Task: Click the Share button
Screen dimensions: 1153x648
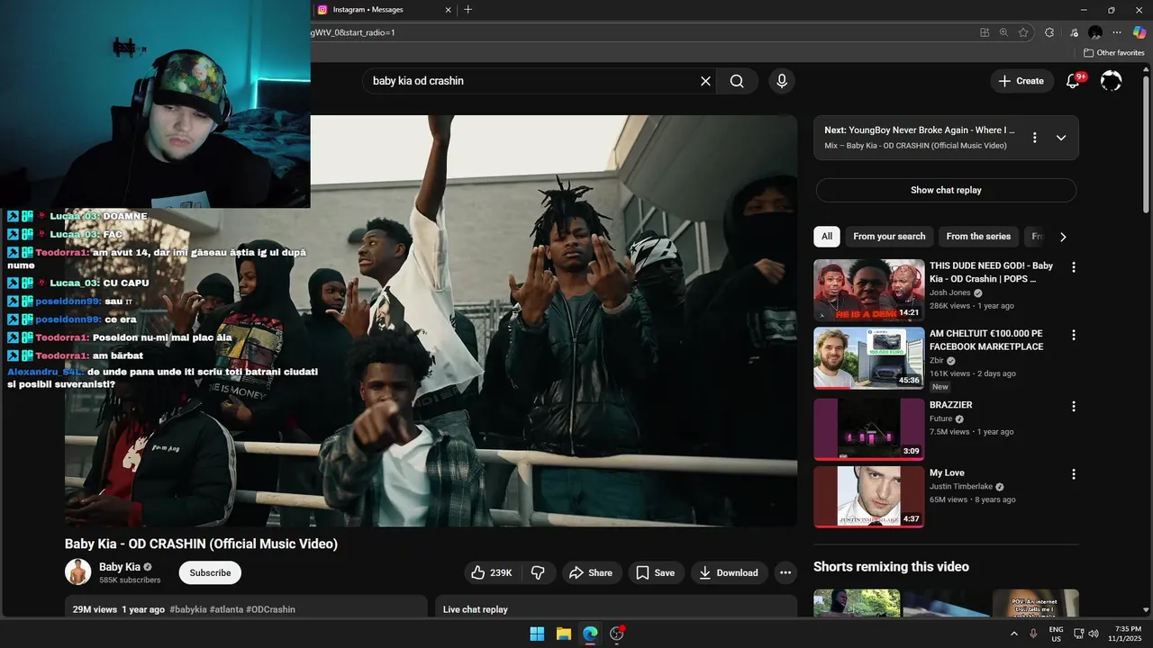Action: (591, 572)
